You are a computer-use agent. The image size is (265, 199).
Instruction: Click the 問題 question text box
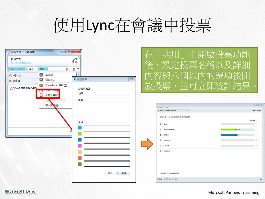point(104,110)
